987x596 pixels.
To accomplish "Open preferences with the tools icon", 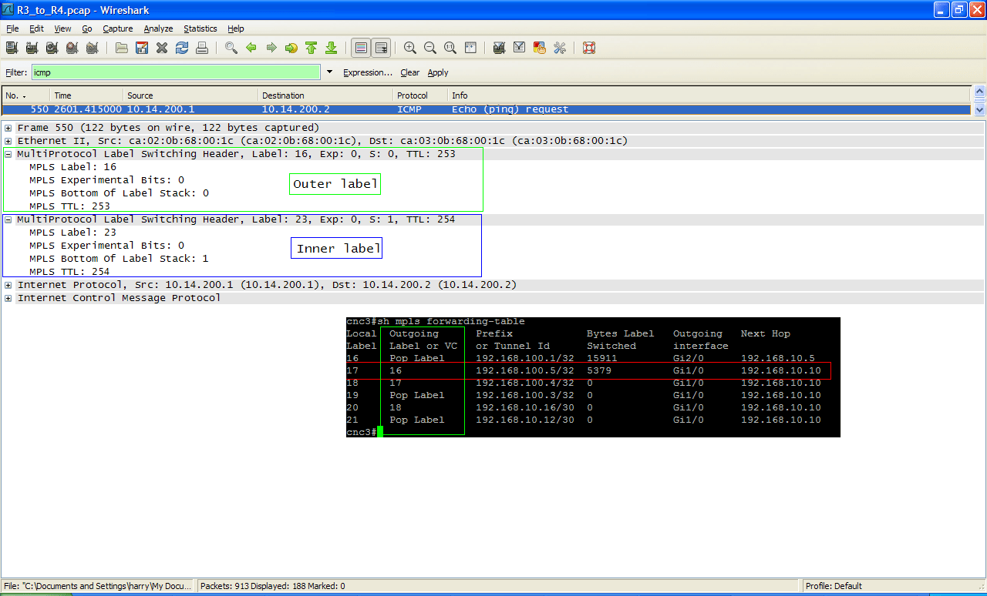I will click(x=560, y=48).
